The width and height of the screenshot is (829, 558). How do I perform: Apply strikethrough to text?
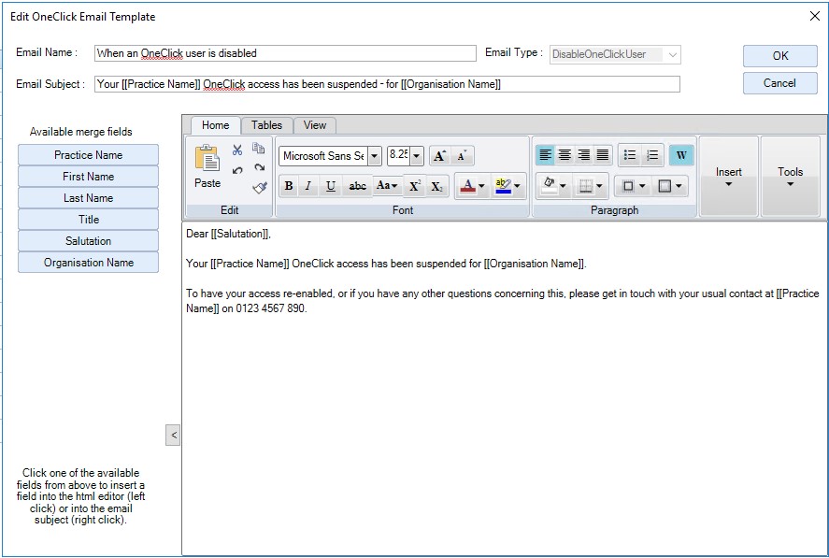tap(357, 186)
